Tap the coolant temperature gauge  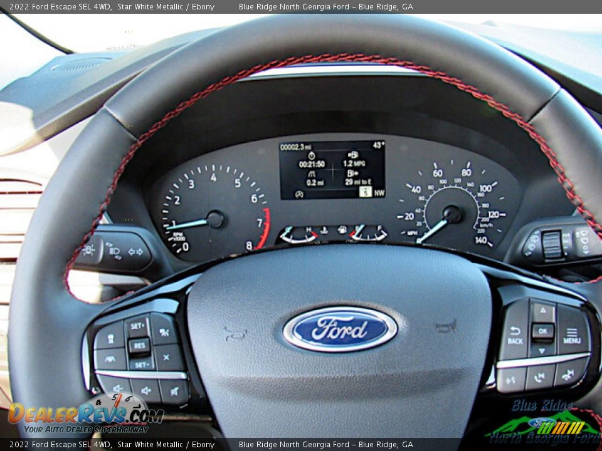coord(299,234)
